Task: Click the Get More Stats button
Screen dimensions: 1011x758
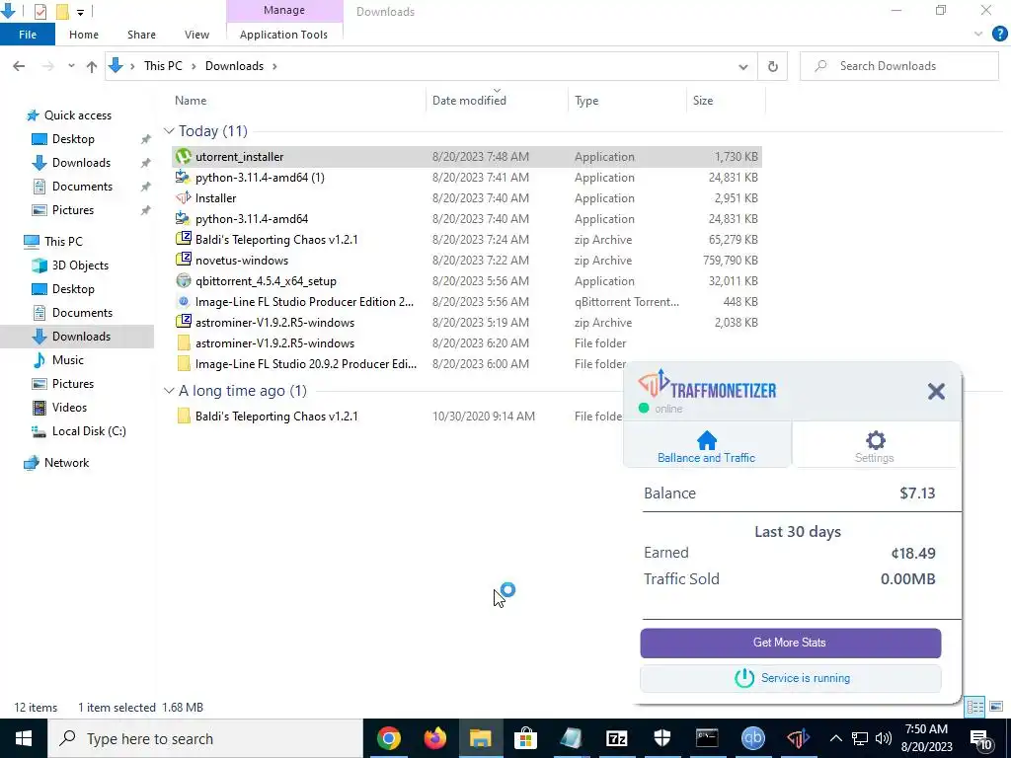Action: 791,643
